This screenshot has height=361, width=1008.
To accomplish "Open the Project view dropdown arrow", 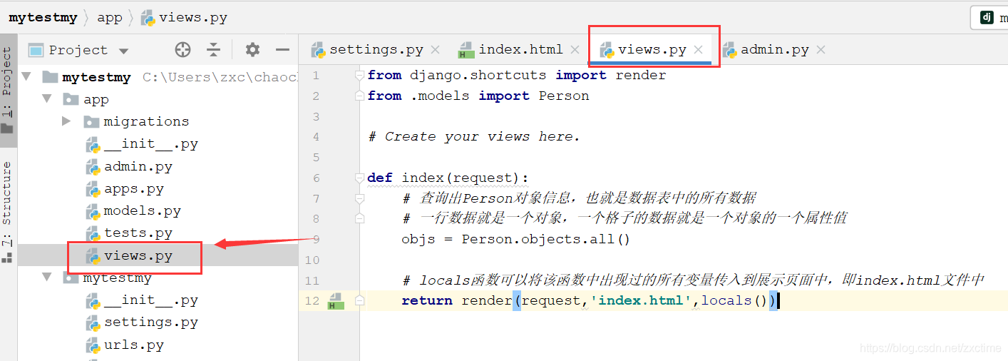I will pyautogui.click(x=124, y=51).
